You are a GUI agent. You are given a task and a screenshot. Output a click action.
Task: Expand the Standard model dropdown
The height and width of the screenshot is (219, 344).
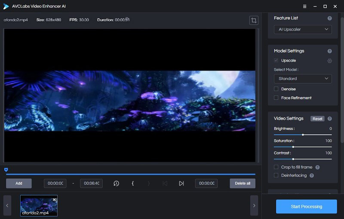click(303, 79)
